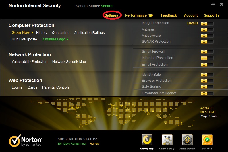The height and width of the screenshot is (152, 228).
Task: Turn off Antivirus switch
Action: pyautogui.click(x=207, y=30)
